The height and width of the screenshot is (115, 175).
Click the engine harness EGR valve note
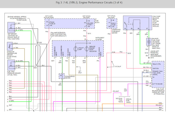pos(17,18)
